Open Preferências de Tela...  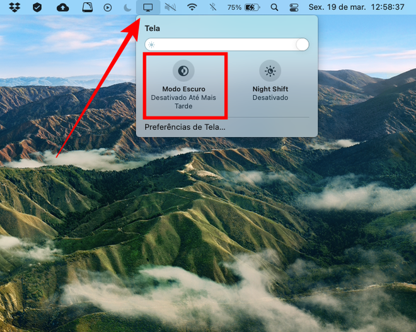click(x=185, y=127)
